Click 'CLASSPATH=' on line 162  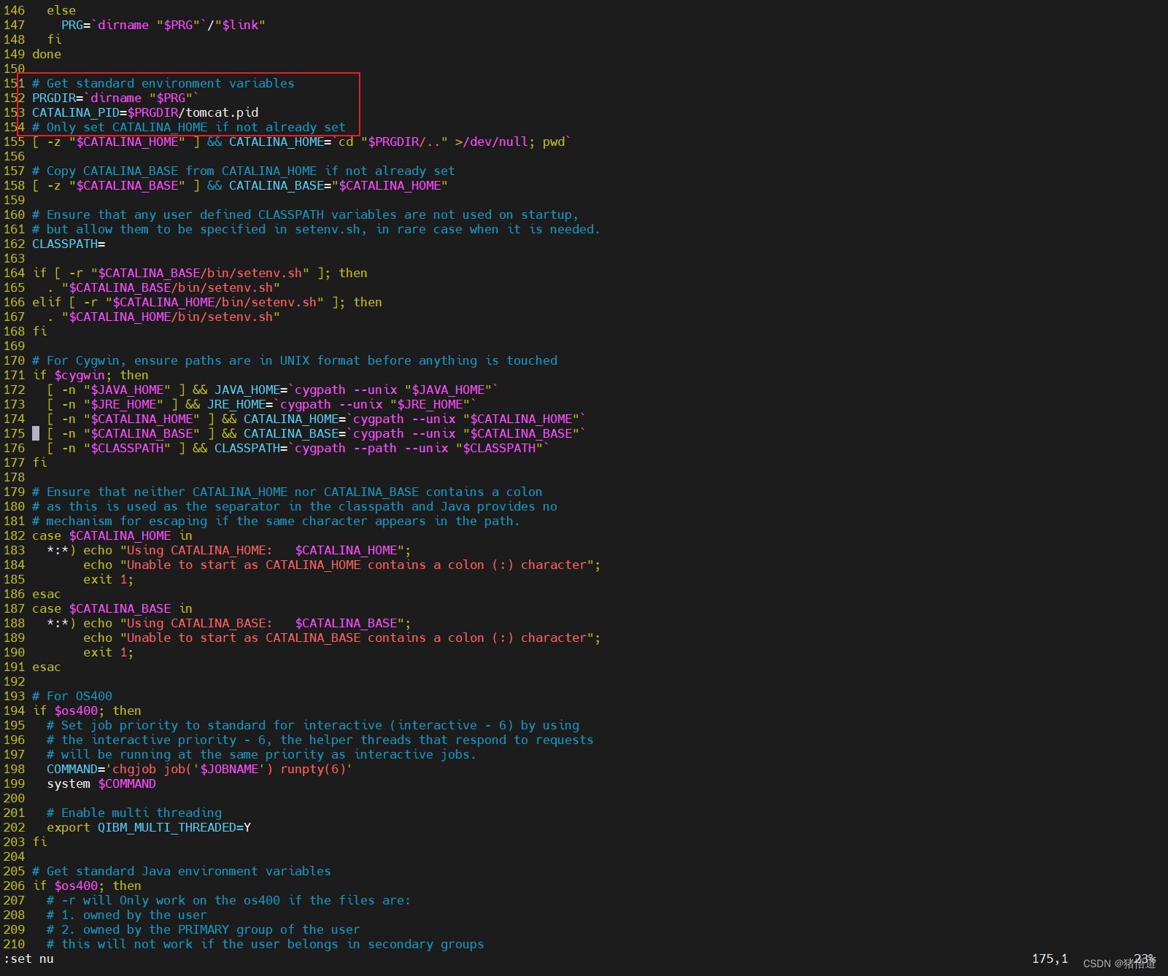pyautogui.click(x=69, y=244)
